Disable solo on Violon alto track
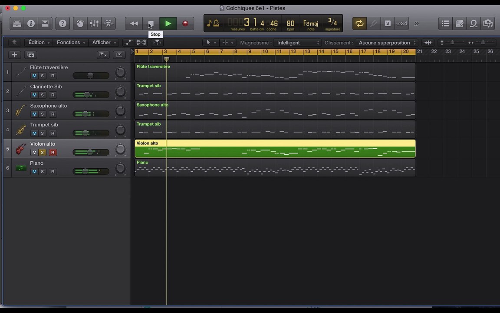This screenshot has height=313, width=500. coord(42,152)
